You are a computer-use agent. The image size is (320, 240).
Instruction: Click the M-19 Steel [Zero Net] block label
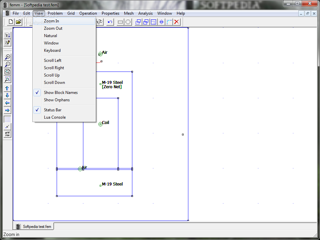(112, 85)
